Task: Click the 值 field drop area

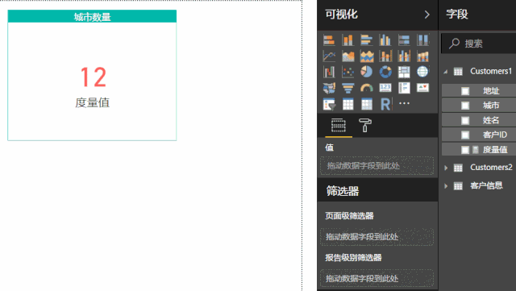Action: click(x=377, y=165)
